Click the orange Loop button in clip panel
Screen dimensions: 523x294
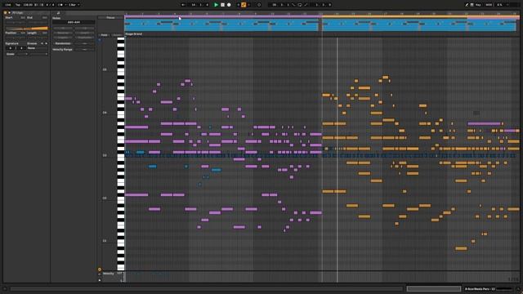26,29
